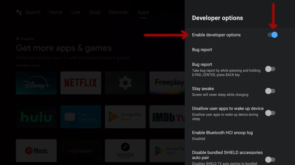The height and width of the screenshot is (165, 295).
Task: Open the MyRadar app tile
Action: (81, 151)
